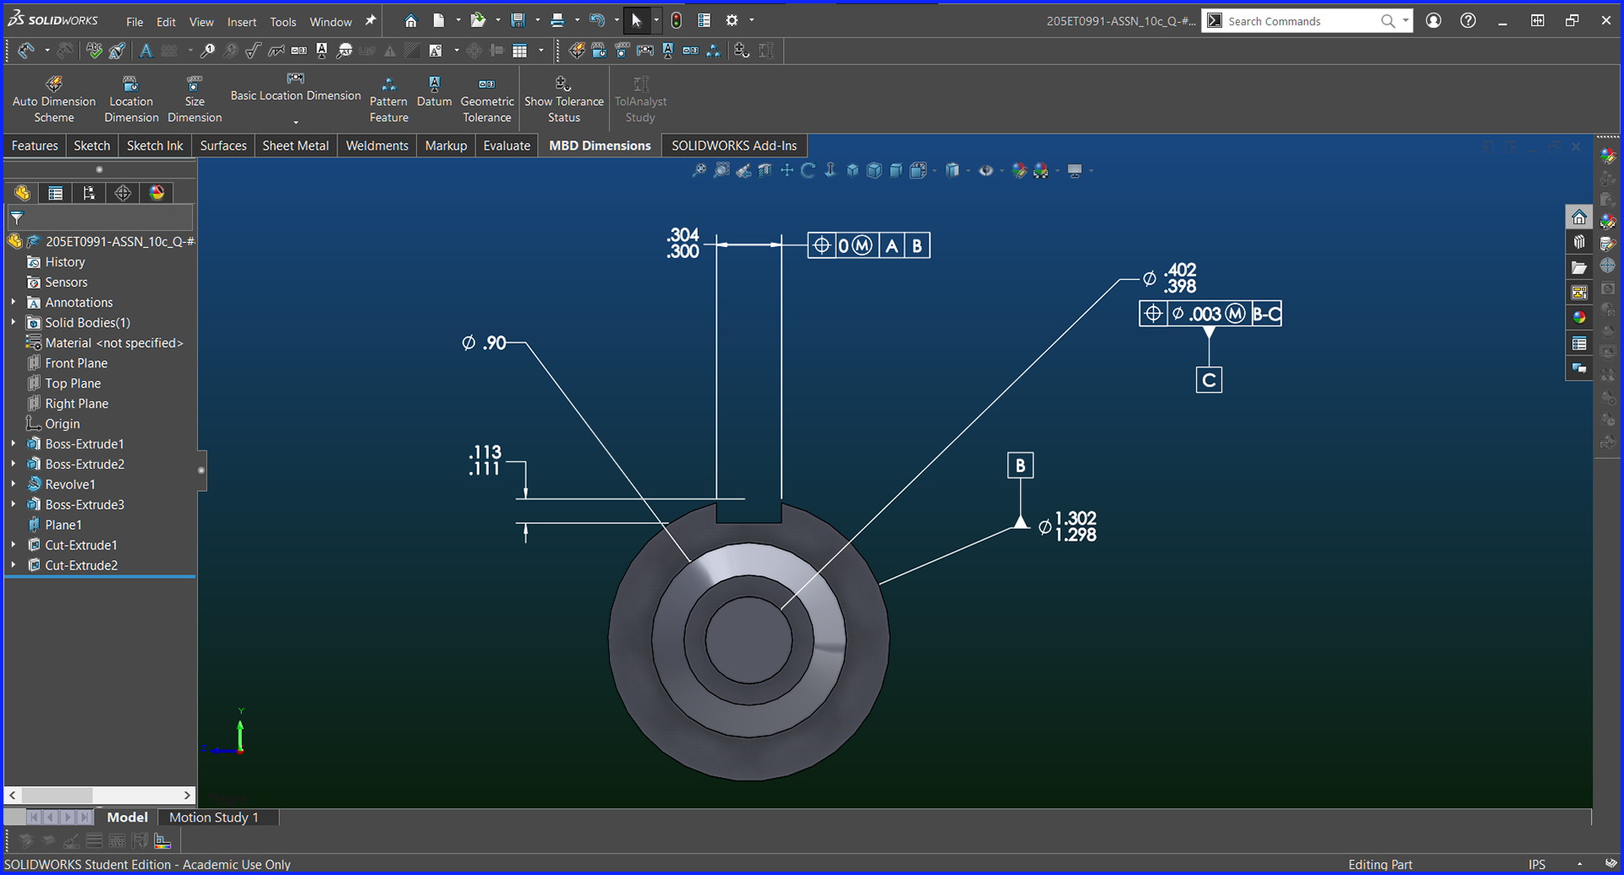
Task: Switch to Motion Study 1 tab
Action: tap(213, 817)
